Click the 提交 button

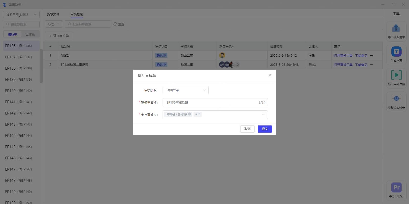(x=265, y=129)
